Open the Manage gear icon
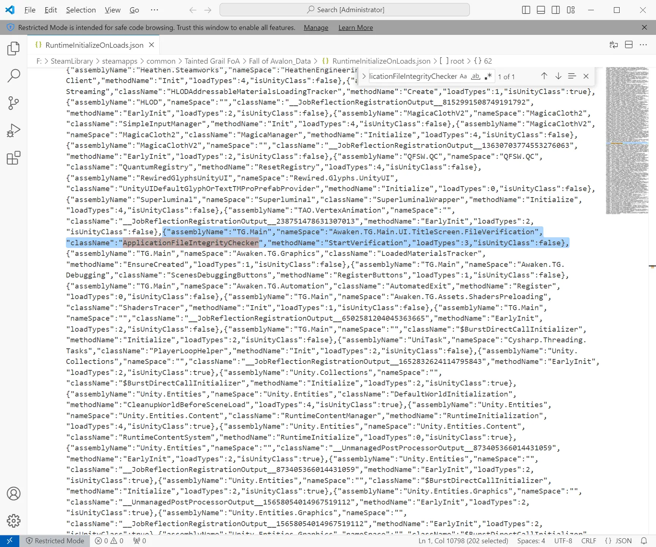 (14, 521)
